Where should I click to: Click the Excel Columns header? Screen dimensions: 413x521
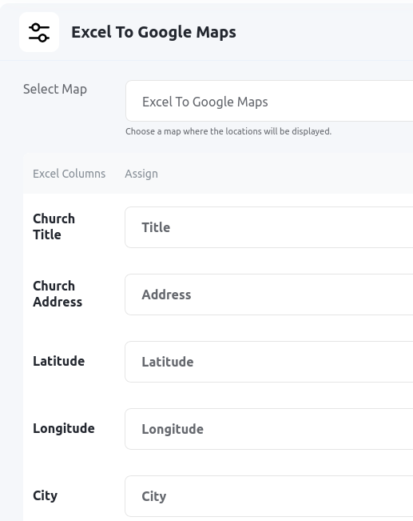69,174
